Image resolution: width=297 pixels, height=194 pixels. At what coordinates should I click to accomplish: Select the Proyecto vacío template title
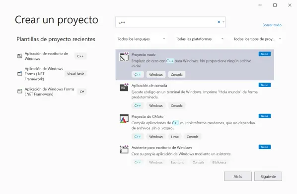(x=144, y=54)
